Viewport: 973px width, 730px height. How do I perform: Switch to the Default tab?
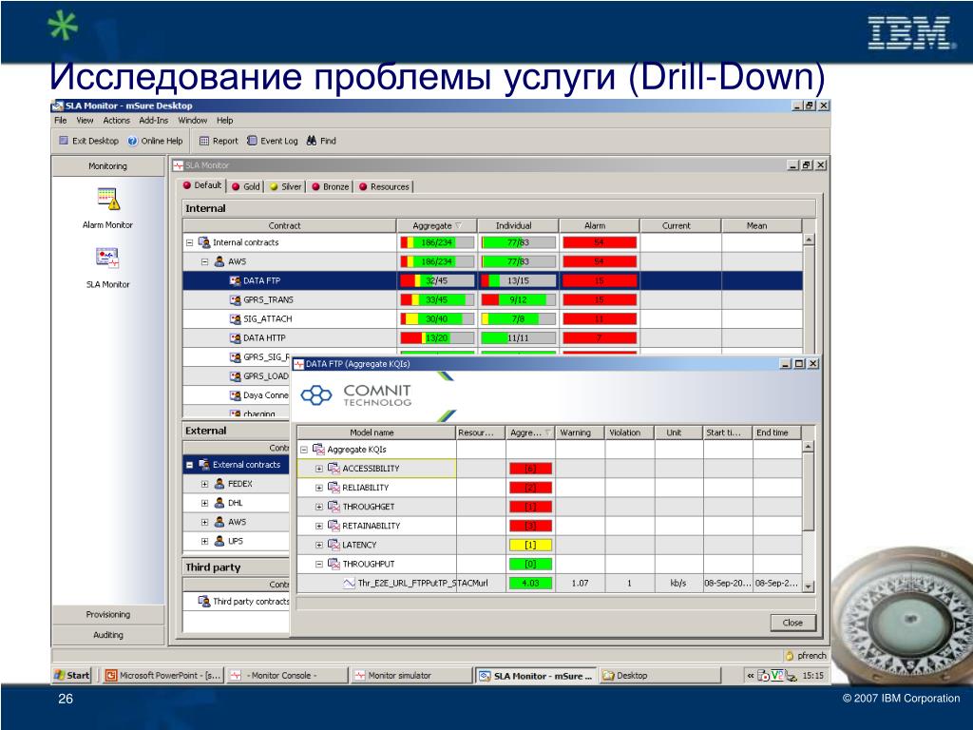(x=202, y=185)
